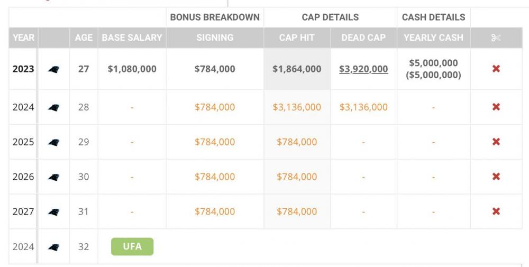
Task: Click the Panthers logo in 2023 row
Action: point(53,69)
